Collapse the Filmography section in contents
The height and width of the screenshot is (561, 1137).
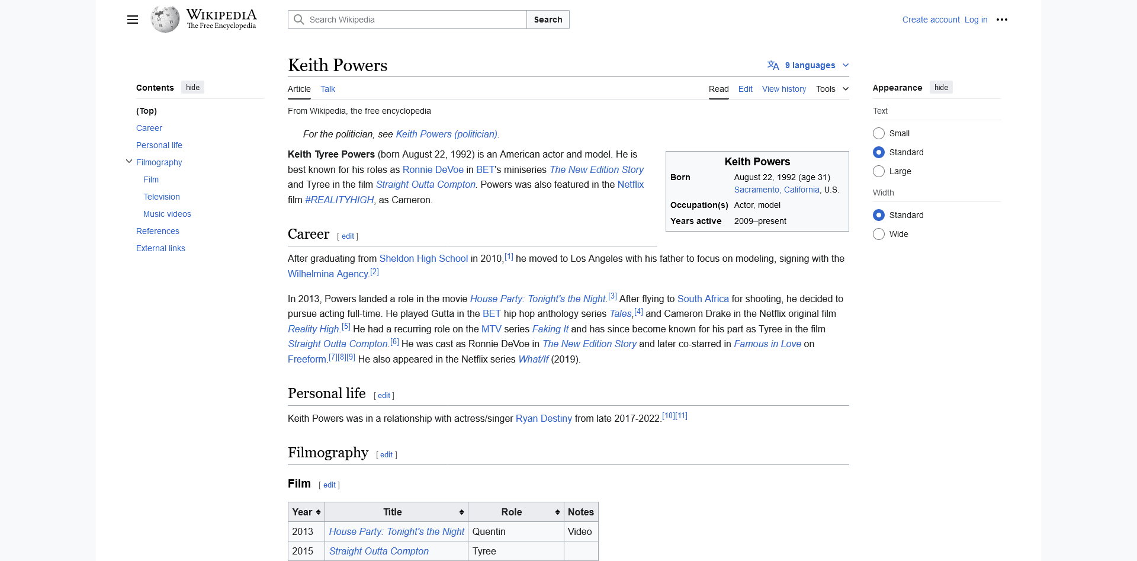click(129, 162)
